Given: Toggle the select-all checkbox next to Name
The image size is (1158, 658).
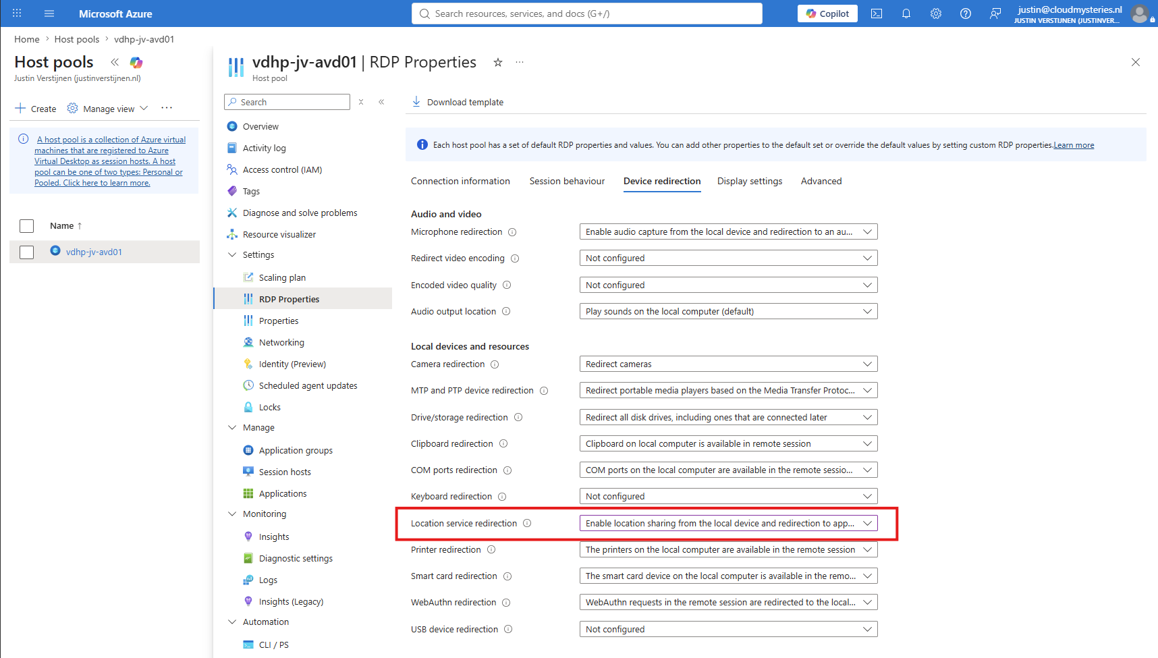Looking at the screenshot, I should tap(27, 226).
